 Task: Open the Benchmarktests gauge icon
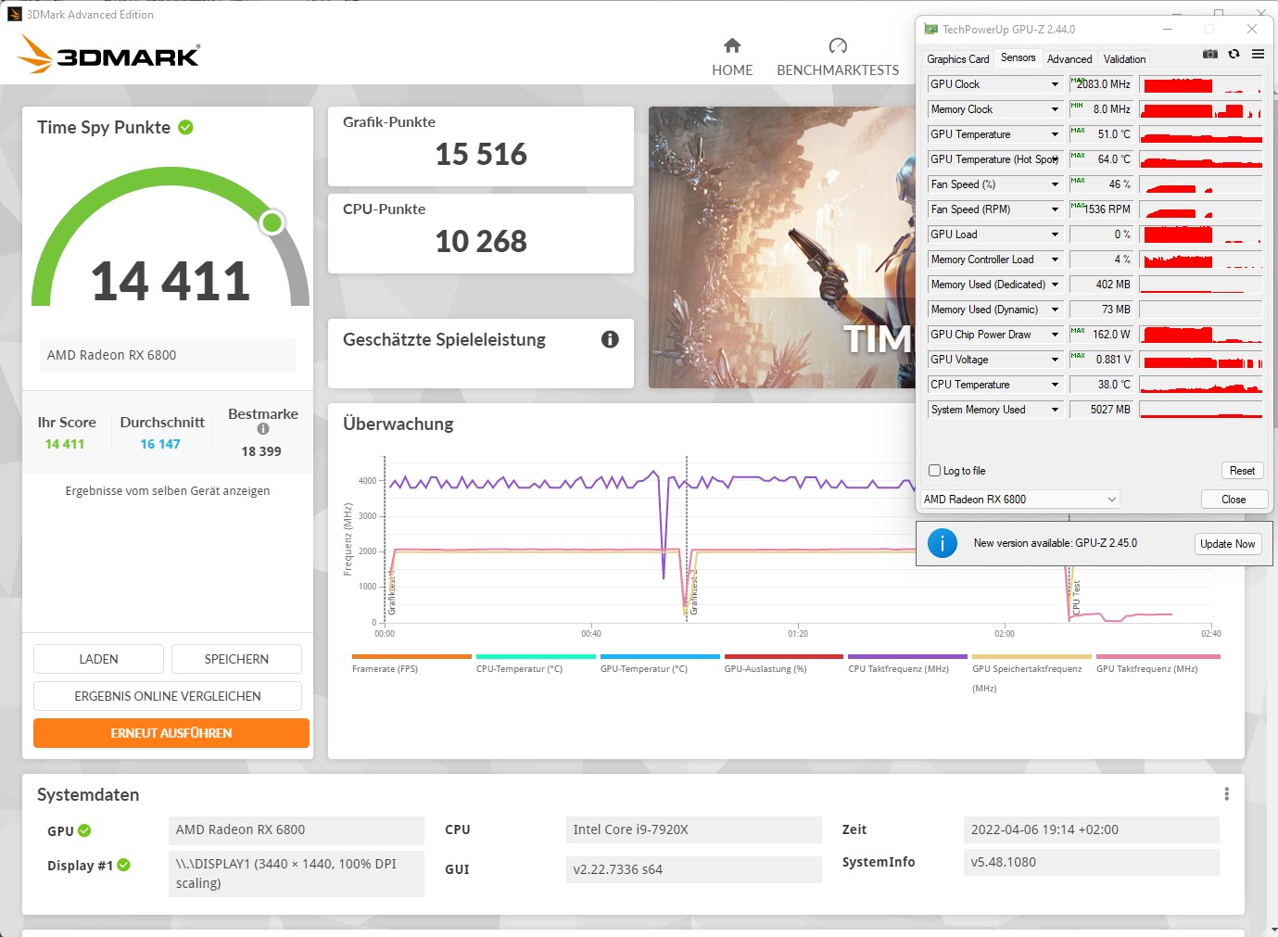point(838,45)
